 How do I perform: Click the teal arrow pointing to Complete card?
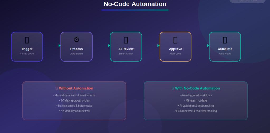(x=208, y=45)
